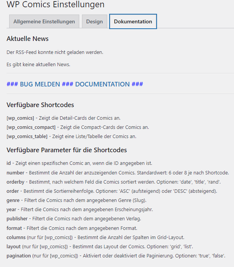
Task: Click the RSS-Feed konnte nicht geladen message
Action: [x=55, y=52]
